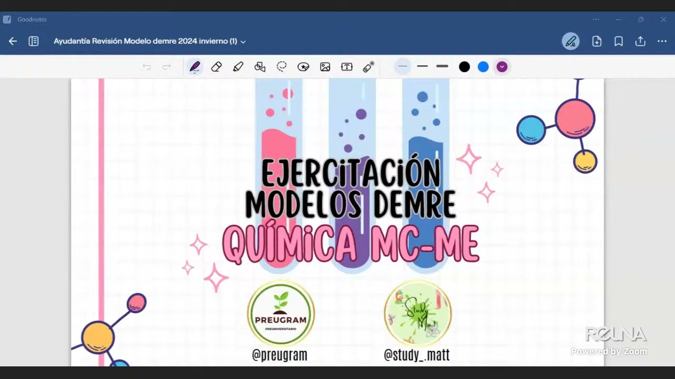Select the Pen tool
The height and width of the screenshot is (379, 675).
(195, 67)
